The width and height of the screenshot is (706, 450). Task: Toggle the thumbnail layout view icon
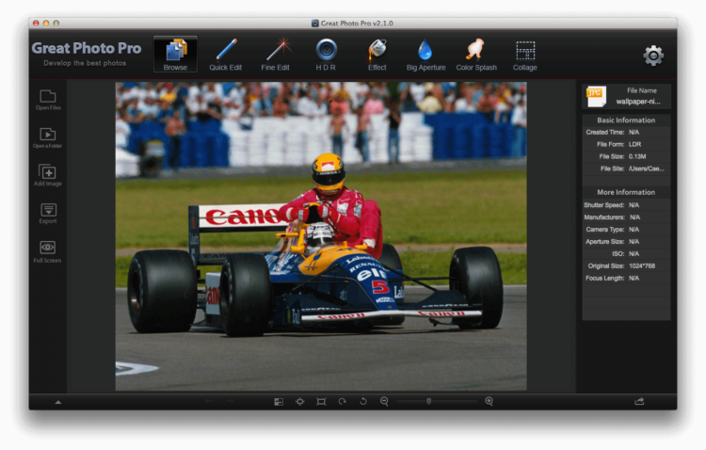click(x=279, y=401)
